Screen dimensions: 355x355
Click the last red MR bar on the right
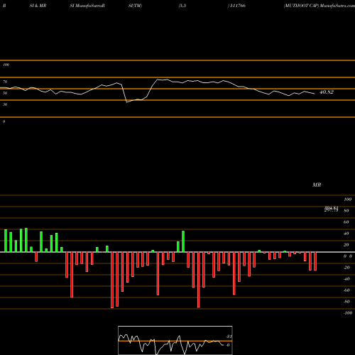pyautogui.click(x=315, y=261)
